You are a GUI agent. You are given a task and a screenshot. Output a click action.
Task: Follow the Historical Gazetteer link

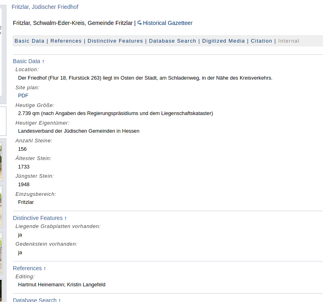tap(168, 23)
